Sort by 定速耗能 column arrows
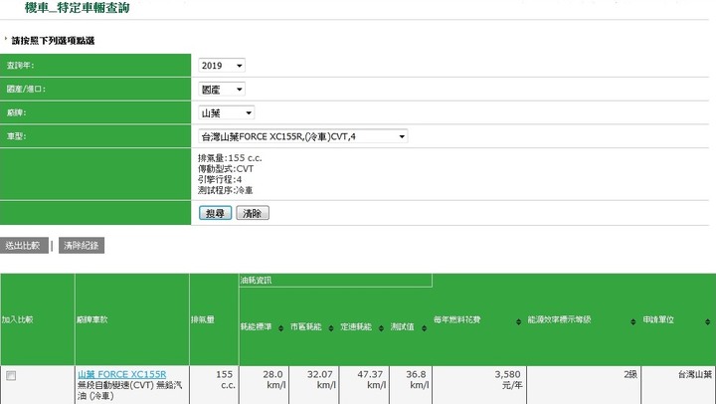The image size is (716, 404). pyautogui.click(x=381, y=328)
